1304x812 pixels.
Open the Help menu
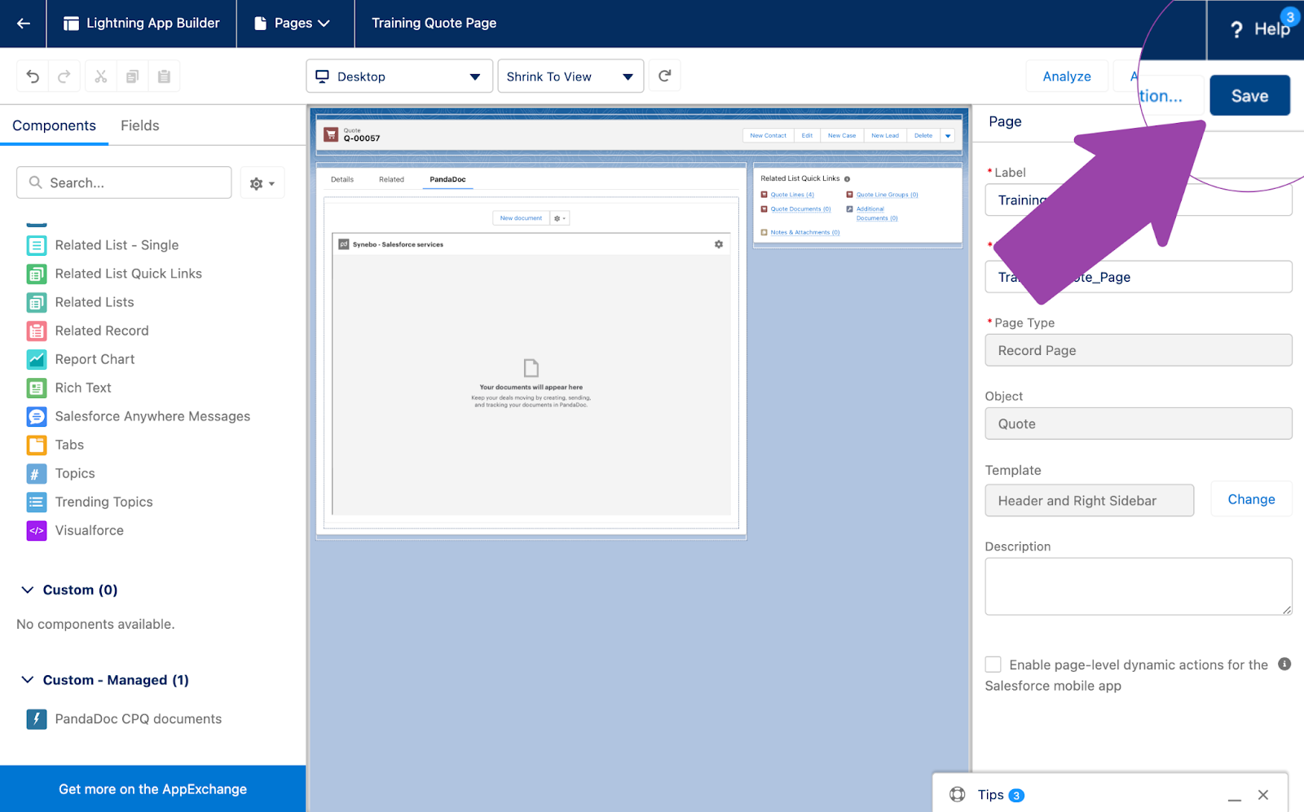(x=1260, y=29)
